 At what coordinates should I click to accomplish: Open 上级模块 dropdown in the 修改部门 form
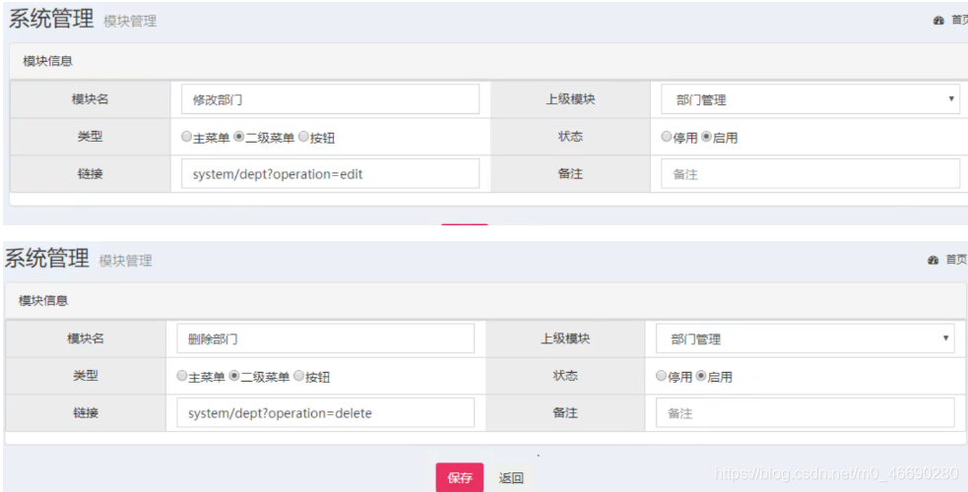click(810, 99)
